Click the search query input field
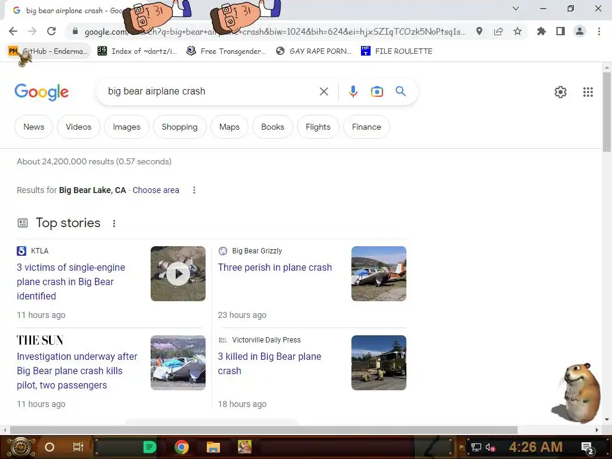 point(209,91)
